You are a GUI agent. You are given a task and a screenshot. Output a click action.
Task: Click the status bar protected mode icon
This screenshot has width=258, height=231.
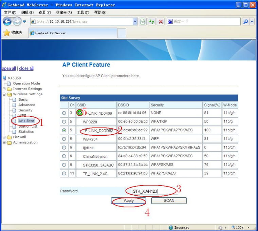click(220, 228)
